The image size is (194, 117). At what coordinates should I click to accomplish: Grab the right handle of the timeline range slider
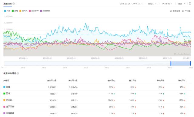point(190,63)
